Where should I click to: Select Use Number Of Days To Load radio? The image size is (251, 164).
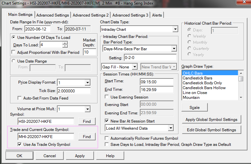[x=14, y=37]
